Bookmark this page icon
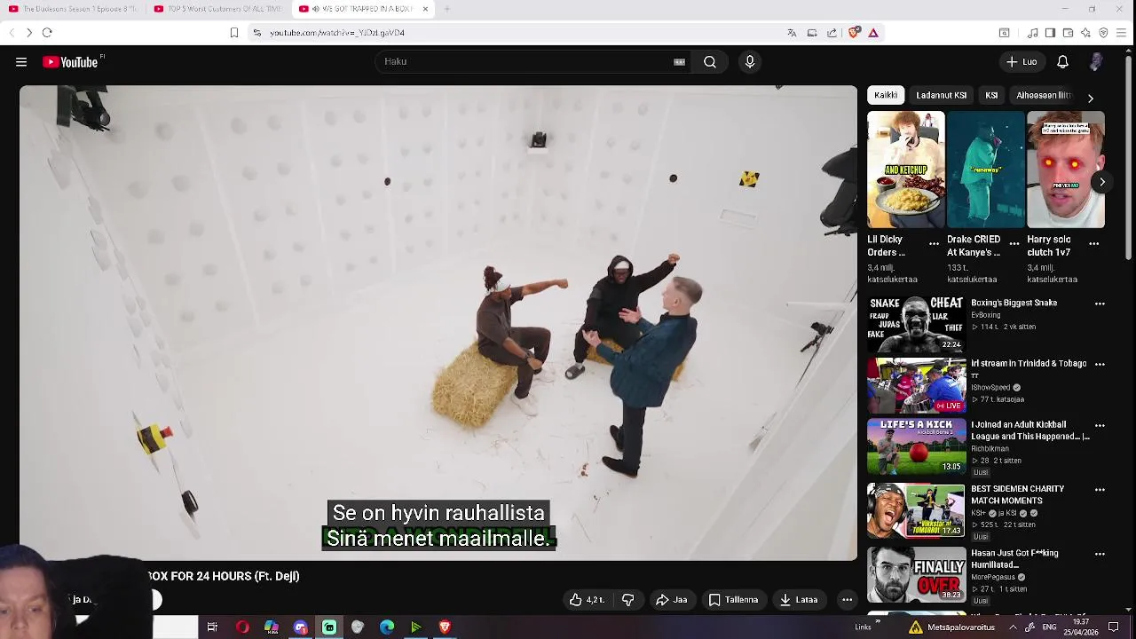Viewport: 1136px width, 639px height. click(x=234, y=33)
